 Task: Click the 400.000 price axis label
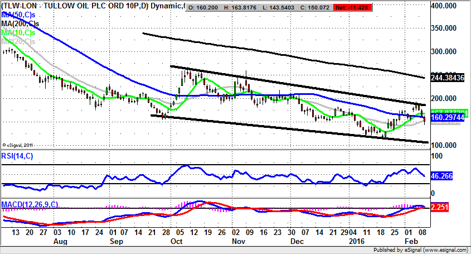point(450,6)
